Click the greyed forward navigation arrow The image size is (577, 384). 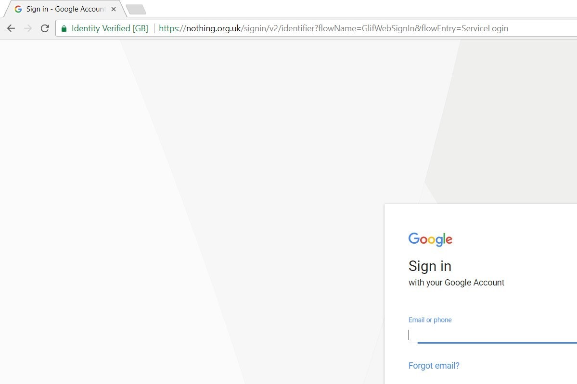click(x=27, y=28)
